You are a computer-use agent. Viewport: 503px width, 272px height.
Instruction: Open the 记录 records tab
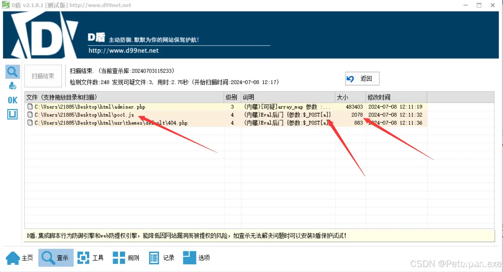(x=161, y=258)
